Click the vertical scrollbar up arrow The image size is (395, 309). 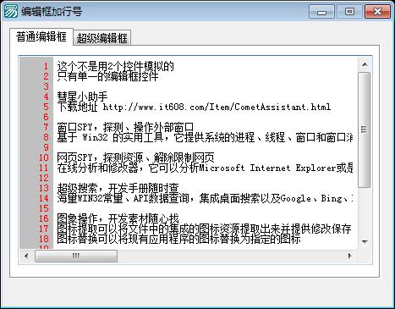[x=365, y=64]
